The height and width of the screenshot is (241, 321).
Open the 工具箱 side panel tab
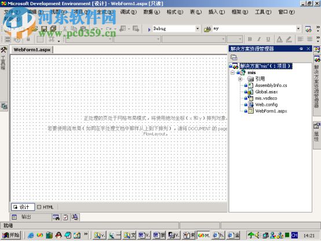(3, 58)
